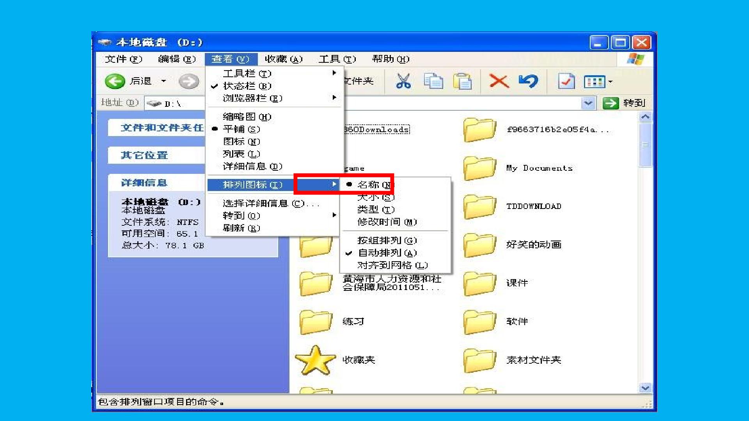
Task: Click the Properties checkmark icon
Action: pyautogui.click(x=566, y=81)
